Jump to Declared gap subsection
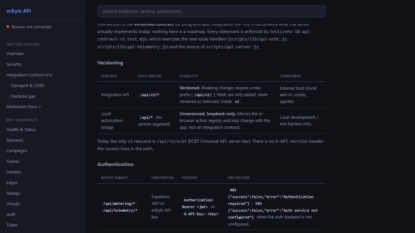Screen dimensions: 415x233 pyautogui.click(x=22, y=96)
